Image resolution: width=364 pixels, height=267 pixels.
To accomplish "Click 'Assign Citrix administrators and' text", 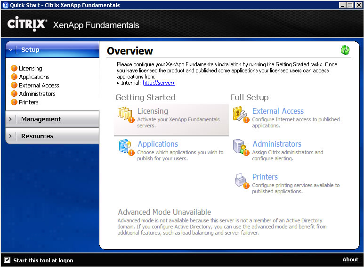I will (288, 152).
